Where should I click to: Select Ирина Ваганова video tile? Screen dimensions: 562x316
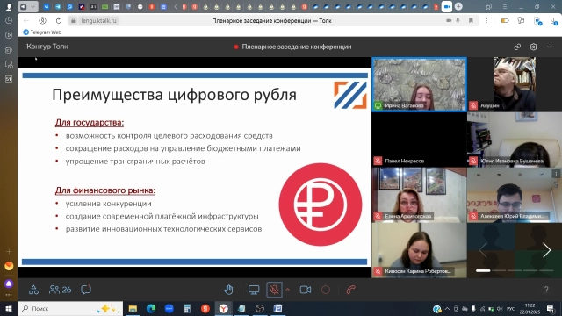pos(419,84)
